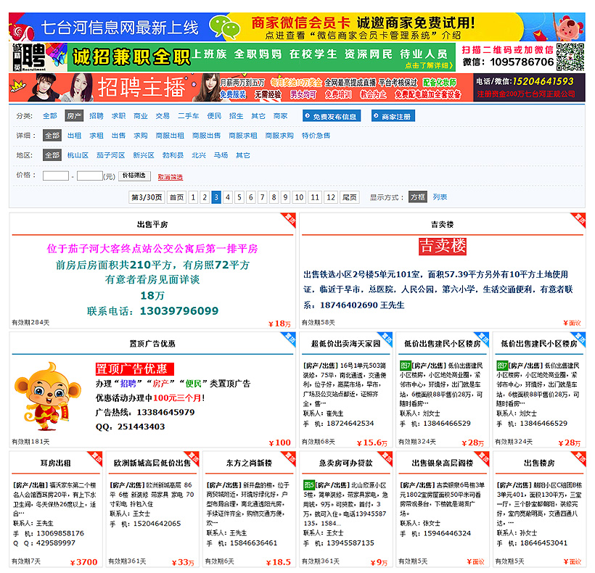The height and width of the screenshot is (573, 595).
Task: Filter region by 桃山区
Action: 78,155
